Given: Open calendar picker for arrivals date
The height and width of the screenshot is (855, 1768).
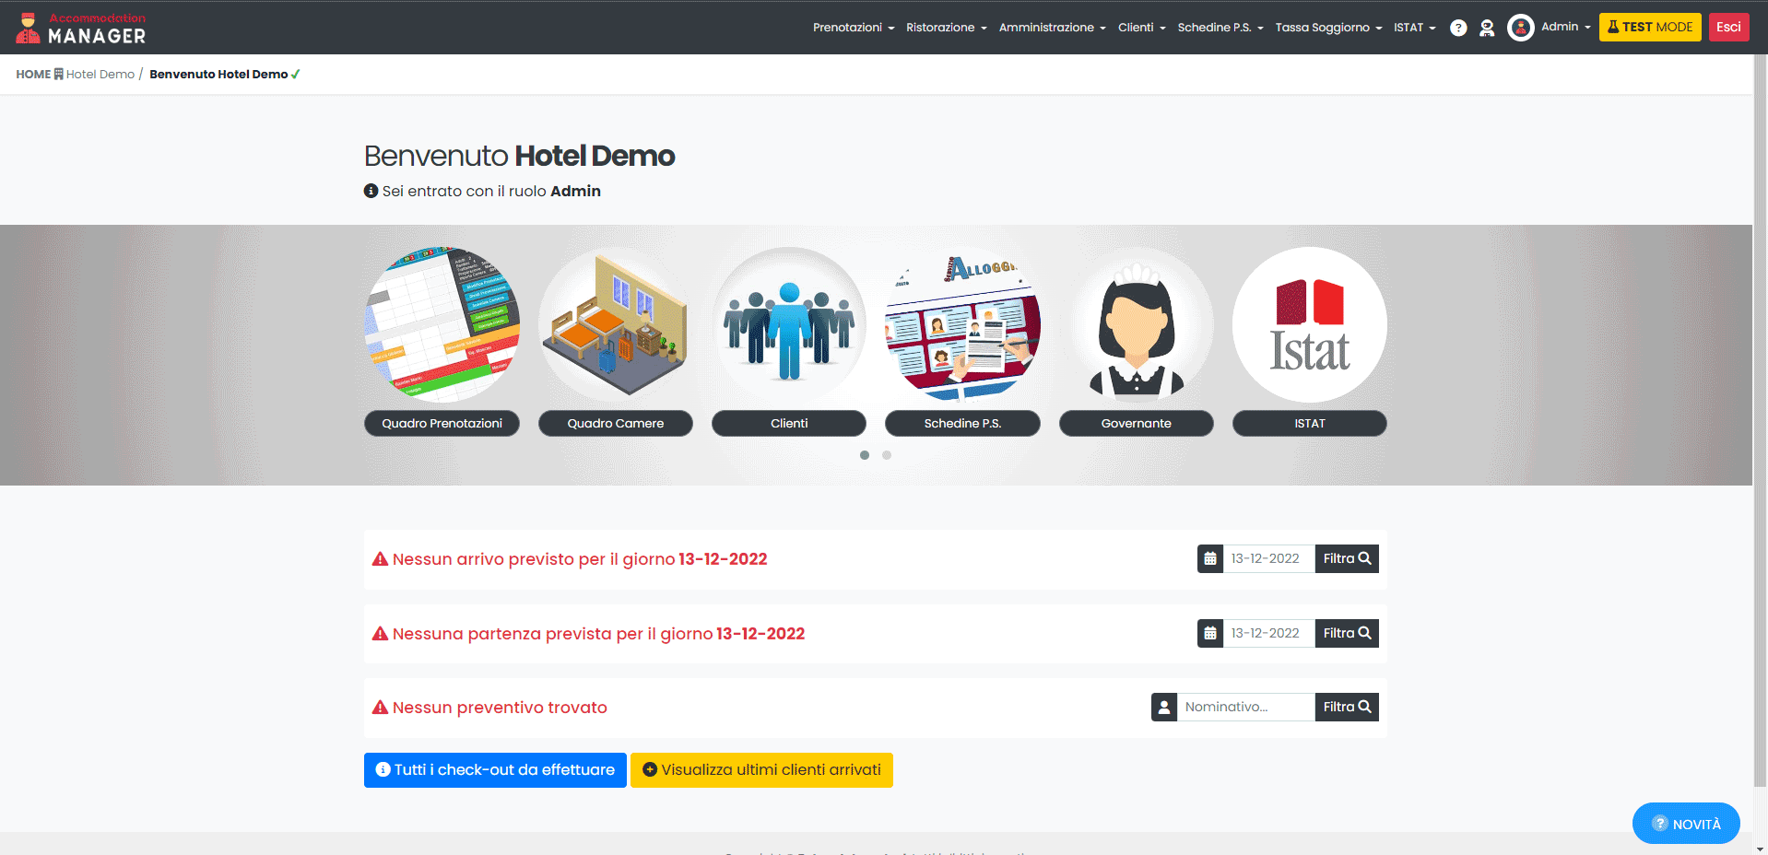Looking at the screenshot, I should point(1210,559).
